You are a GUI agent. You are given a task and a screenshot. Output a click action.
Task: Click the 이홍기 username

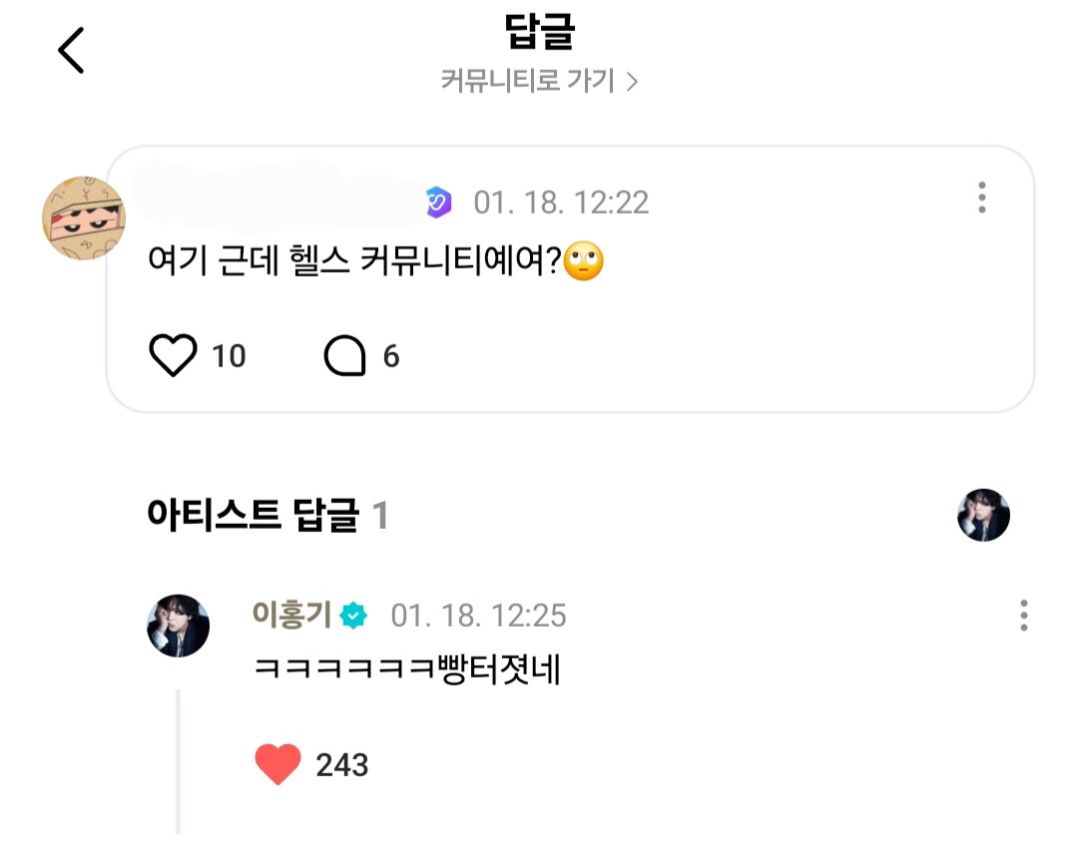pyautogui.click(x=292, y=616)
